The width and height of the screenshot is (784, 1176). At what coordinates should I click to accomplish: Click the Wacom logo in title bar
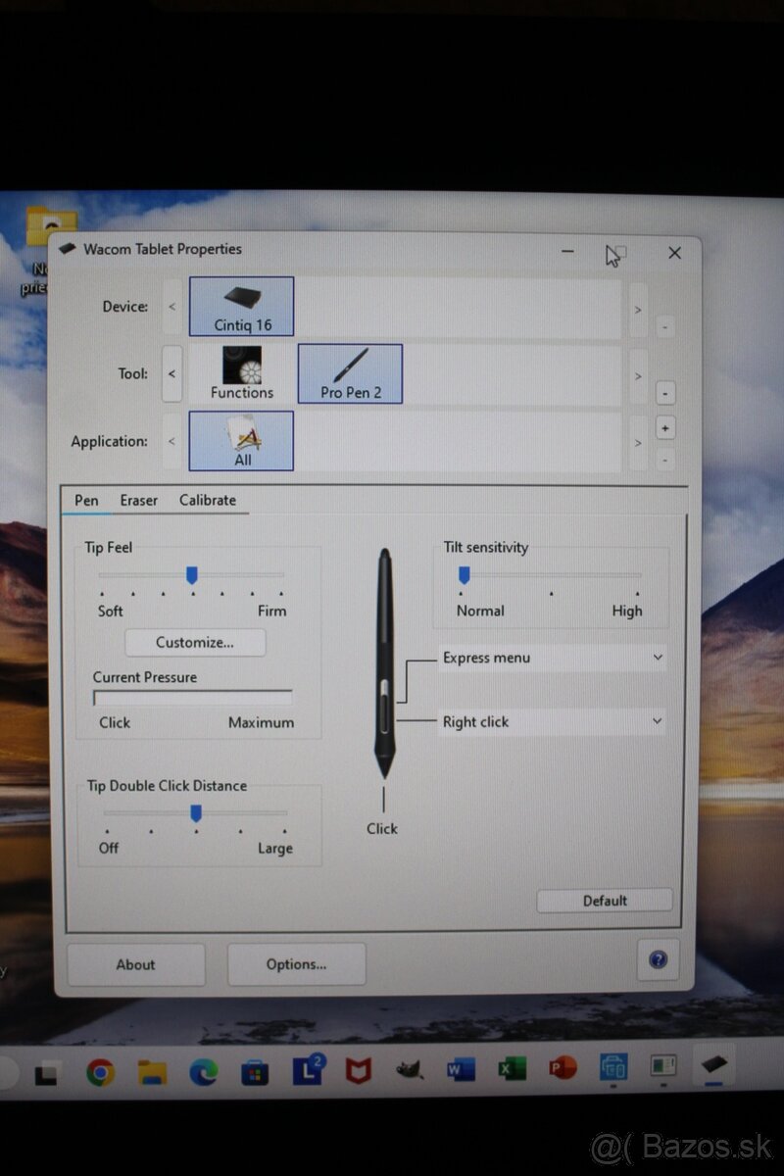[x=67, y=249]
